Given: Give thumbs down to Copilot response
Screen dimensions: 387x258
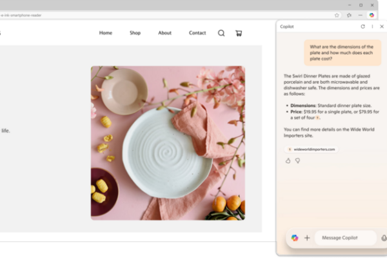Looking at the screenshot, I should [297, 161].
